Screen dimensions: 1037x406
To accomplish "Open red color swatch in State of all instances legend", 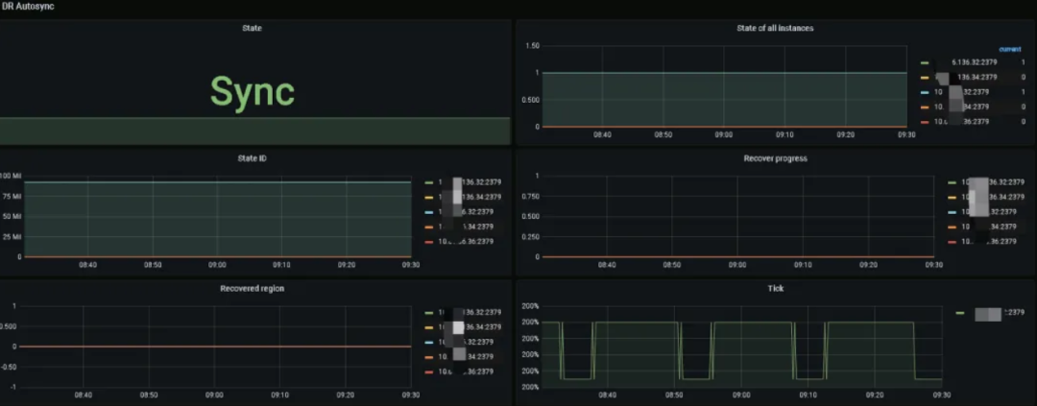I will coord(925,122).
